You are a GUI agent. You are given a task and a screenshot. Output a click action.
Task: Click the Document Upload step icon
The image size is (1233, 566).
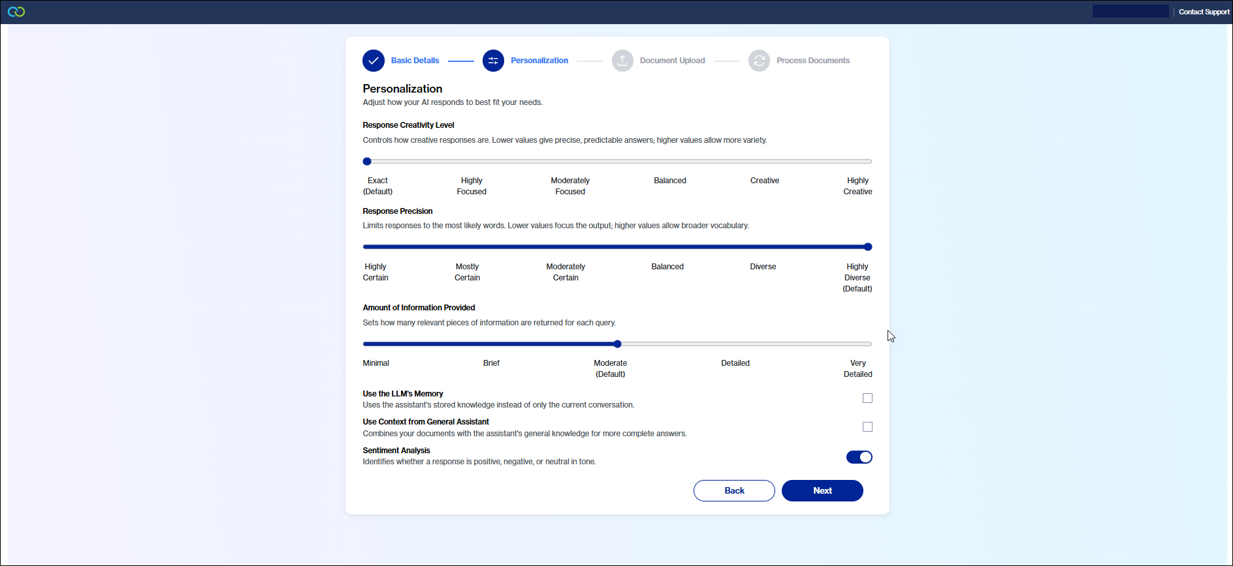point(622,61)
